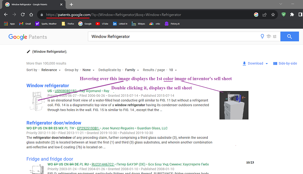
Task: Click the Google Patents logo
Action: click(28, 37)
